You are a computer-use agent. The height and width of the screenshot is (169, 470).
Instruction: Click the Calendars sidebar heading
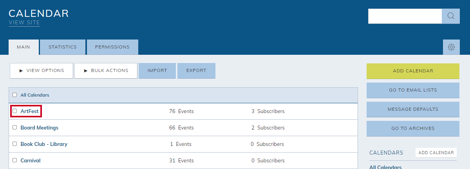[x=386, y=153]
